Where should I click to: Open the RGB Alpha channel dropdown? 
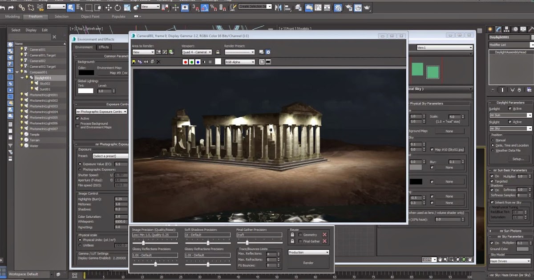click(240, 62)
